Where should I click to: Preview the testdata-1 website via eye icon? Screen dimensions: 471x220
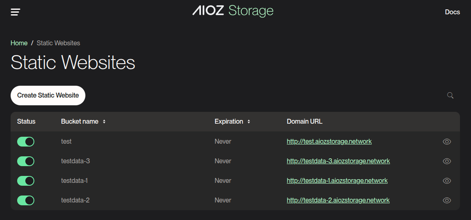[447, 181]
